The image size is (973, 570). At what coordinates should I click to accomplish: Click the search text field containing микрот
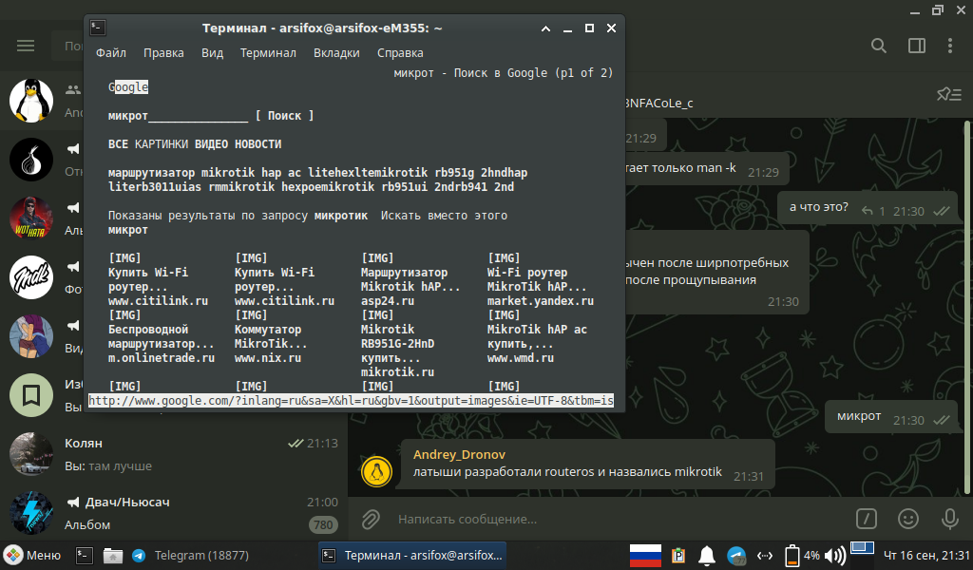click(x=178, y=115)
